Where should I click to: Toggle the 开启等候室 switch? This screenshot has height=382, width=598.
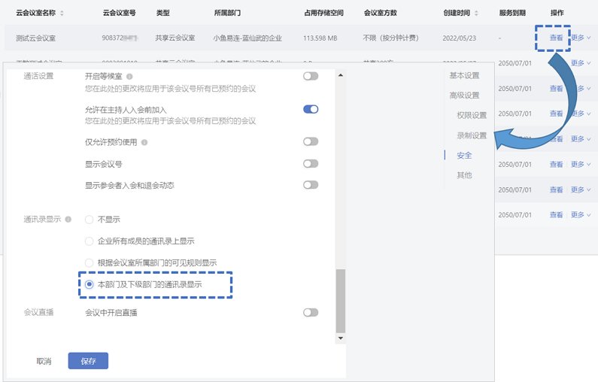[x=311, y=76]
